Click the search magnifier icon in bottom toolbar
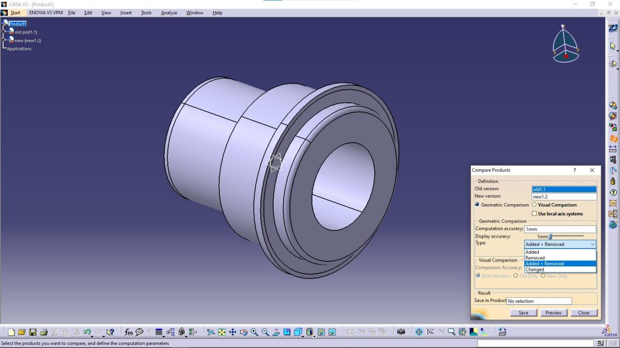Screen dimensions: 620x348 coord(451,332)
